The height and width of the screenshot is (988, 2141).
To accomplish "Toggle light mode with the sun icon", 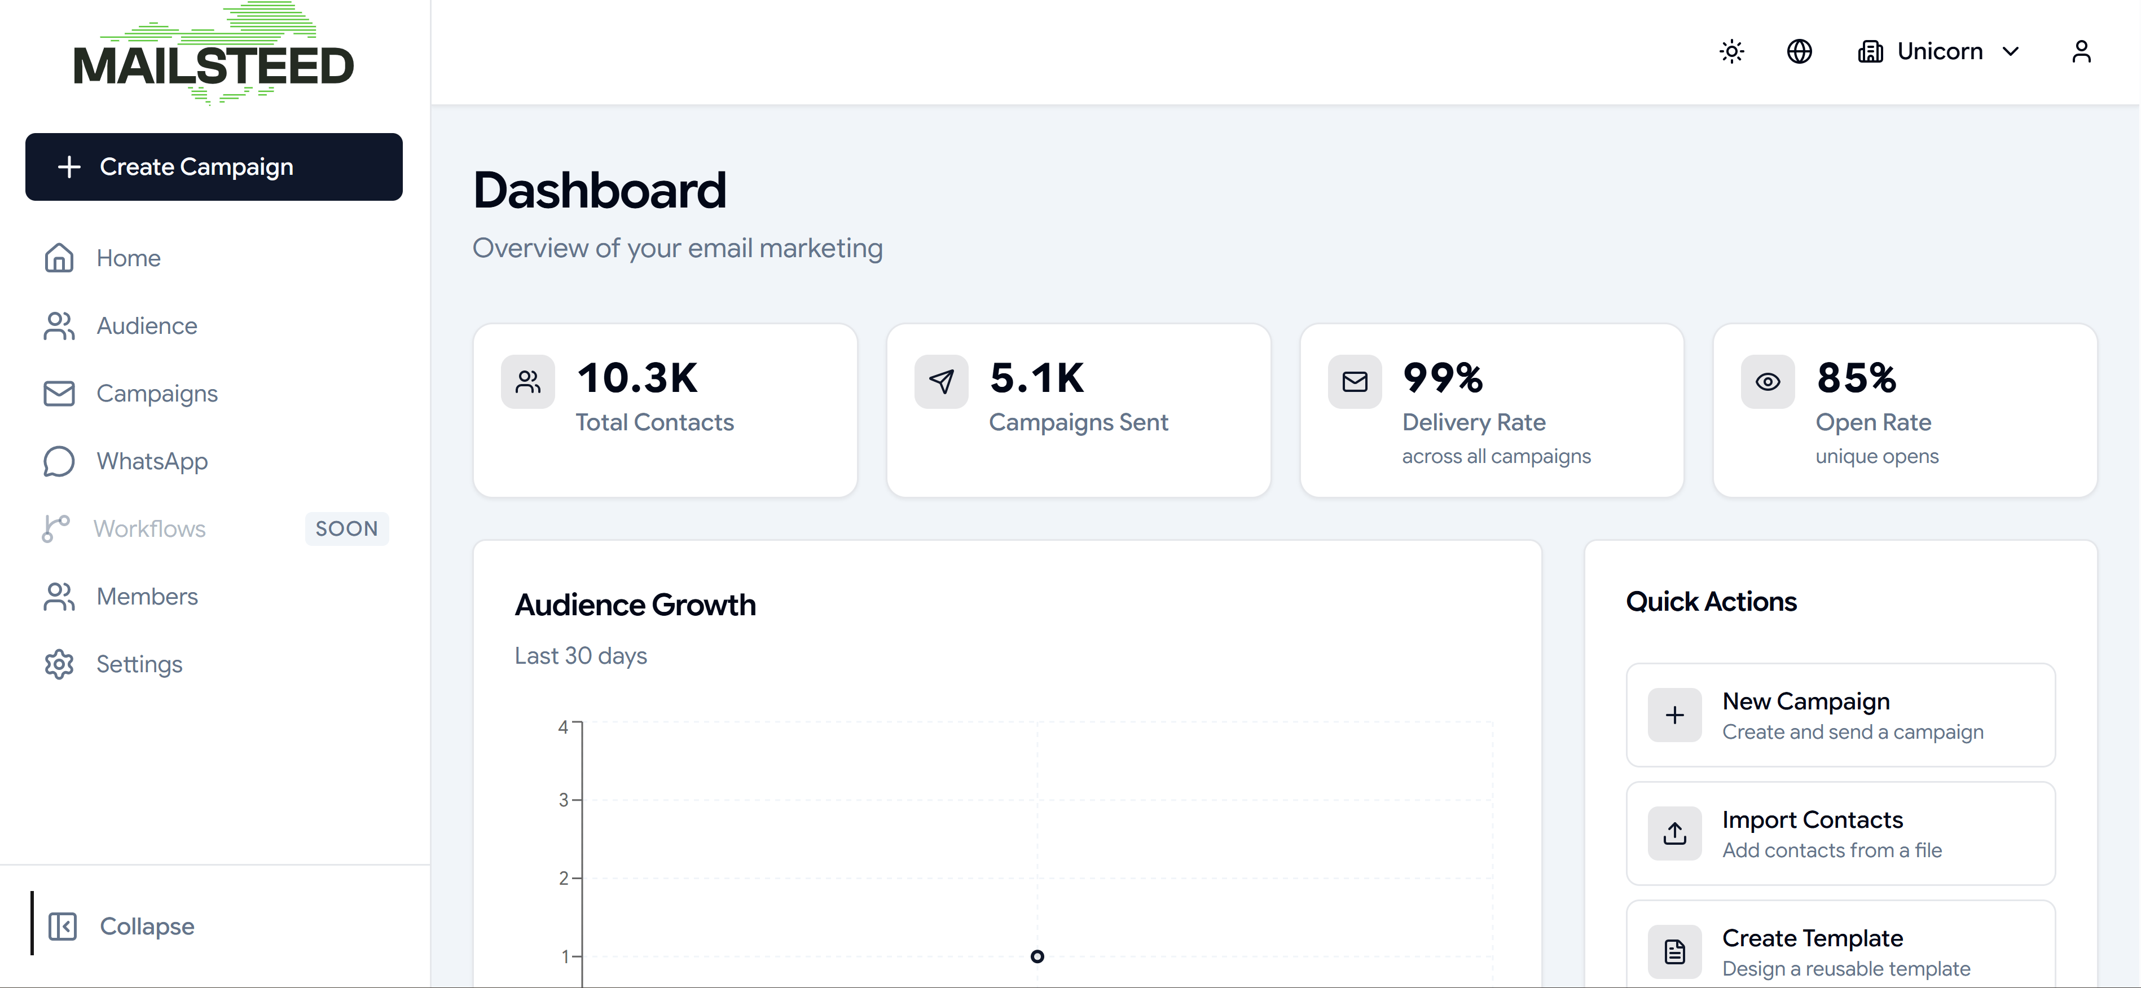I will (1731, 51).
